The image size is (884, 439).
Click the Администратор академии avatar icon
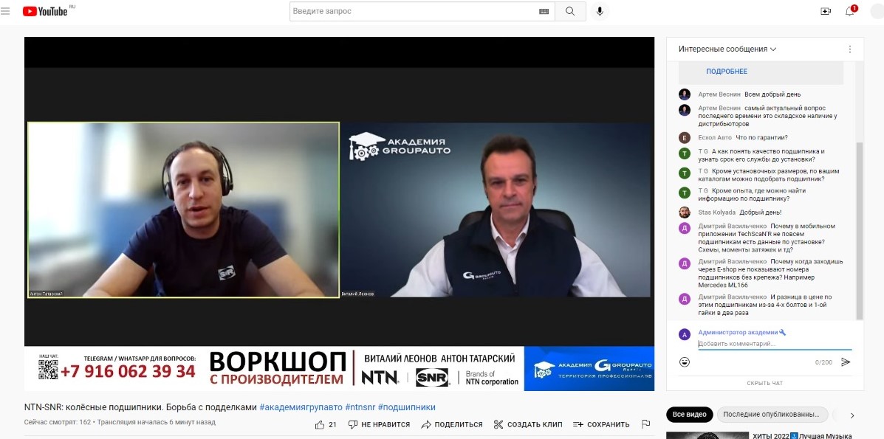click(685, 334)
